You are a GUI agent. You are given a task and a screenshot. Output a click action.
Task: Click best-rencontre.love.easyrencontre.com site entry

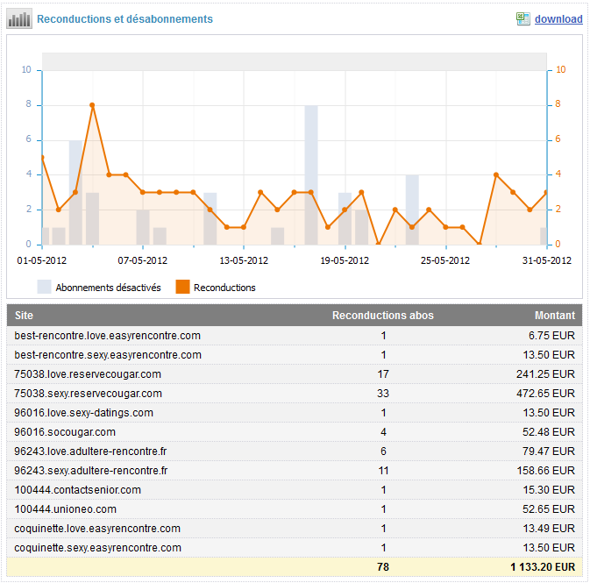[108, 336]
